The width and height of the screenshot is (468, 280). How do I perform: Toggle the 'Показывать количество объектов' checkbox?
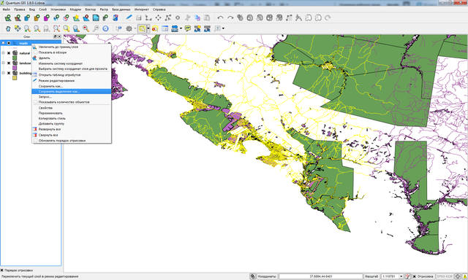click(36, 102)
